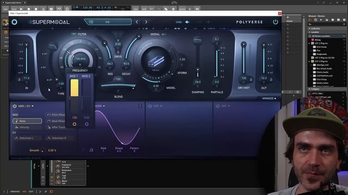Click the modal model box icon
The height and width of the screenshot is (195, 348).
[x=156, y=61]
